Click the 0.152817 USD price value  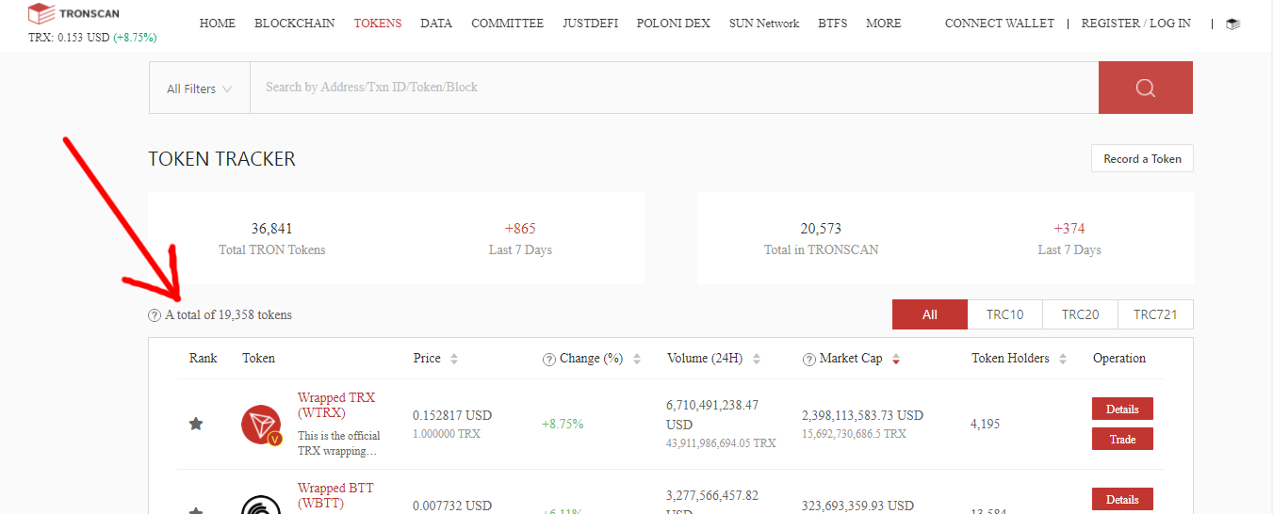452,415
